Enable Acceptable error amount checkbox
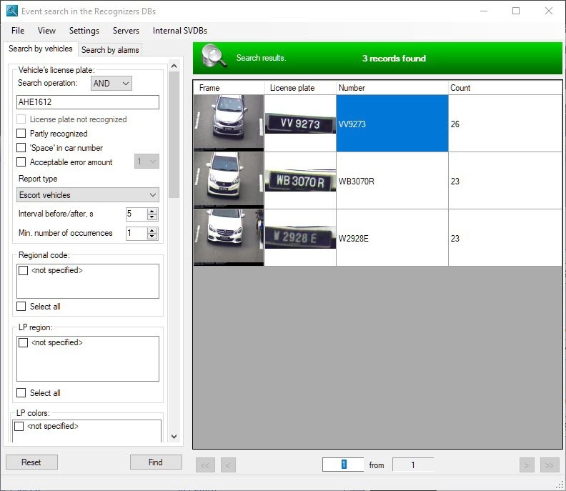Viewport: 566px width, 491px height. click(21, 162)
